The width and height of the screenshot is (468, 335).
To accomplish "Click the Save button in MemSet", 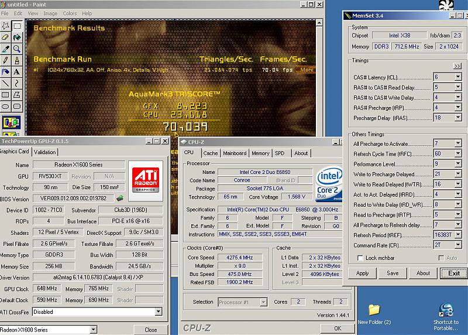I will tap(393, 273).
